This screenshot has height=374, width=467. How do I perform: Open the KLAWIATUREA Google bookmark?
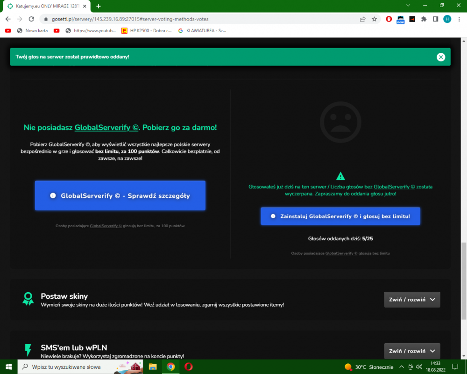tap(202, 30)
